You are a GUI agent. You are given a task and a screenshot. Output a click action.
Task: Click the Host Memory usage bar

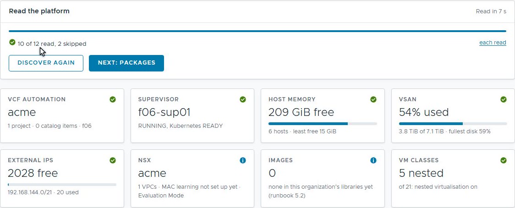323,124
